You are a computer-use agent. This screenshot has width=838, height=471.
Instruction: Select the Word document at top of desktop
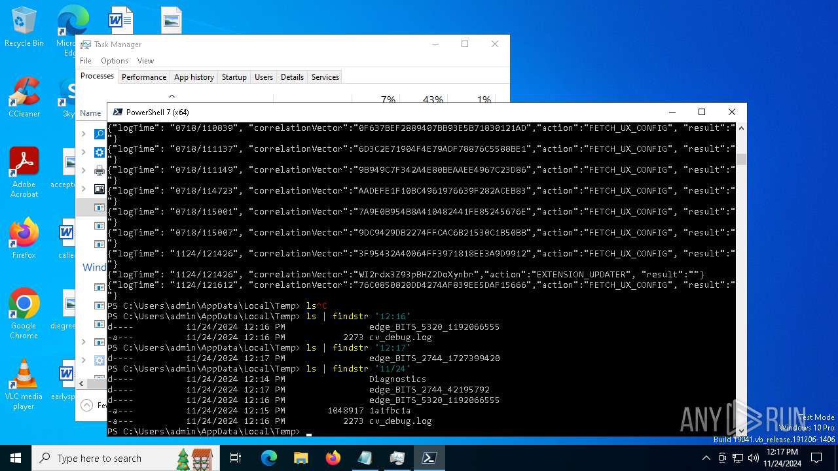[120, 20]
